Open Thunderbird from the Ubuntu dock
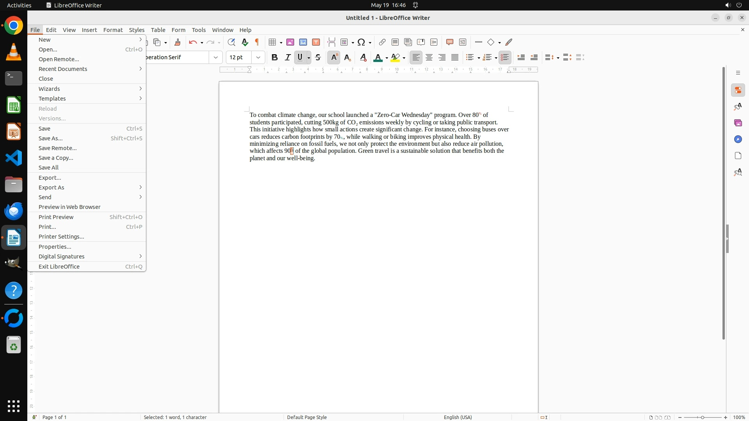The width and height of the screenshot is (749, 421). click(14, 211)
